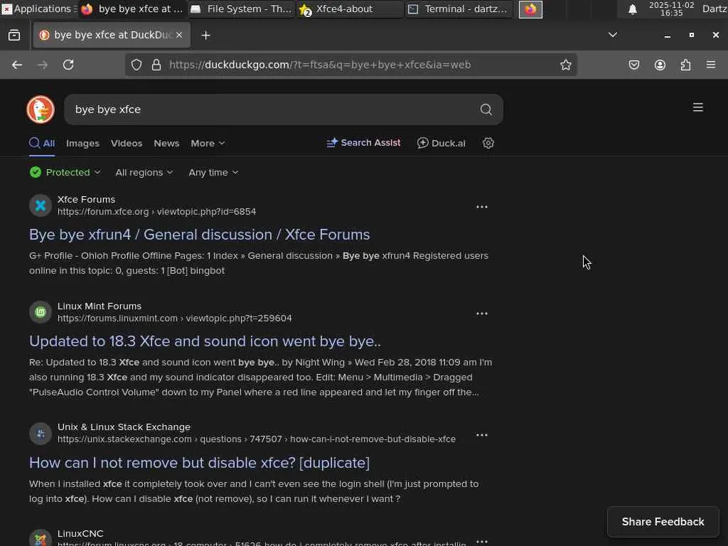Open the DuckDuckGo hamburger side menu

(x=698, y=107)
